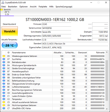Viewport: 110px width, 112px height.
Task: Click the blue status icon for row 09 Betriebsstunden
Action: [x=4, y=62]
